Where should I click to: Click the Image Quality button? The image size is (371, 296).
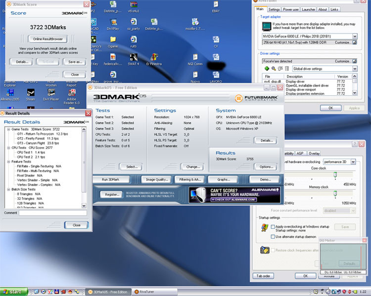point(157,180)
